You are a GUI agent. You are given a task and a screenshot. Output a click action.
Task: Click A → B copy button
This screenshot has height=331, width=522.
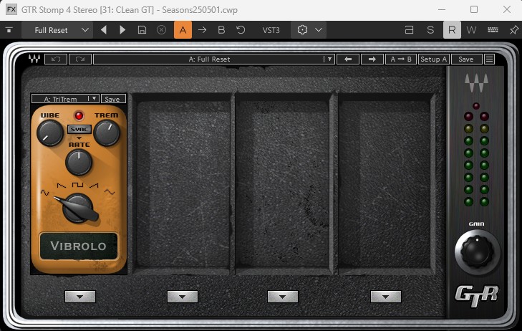pyautogui.click(x=401, y=59)
